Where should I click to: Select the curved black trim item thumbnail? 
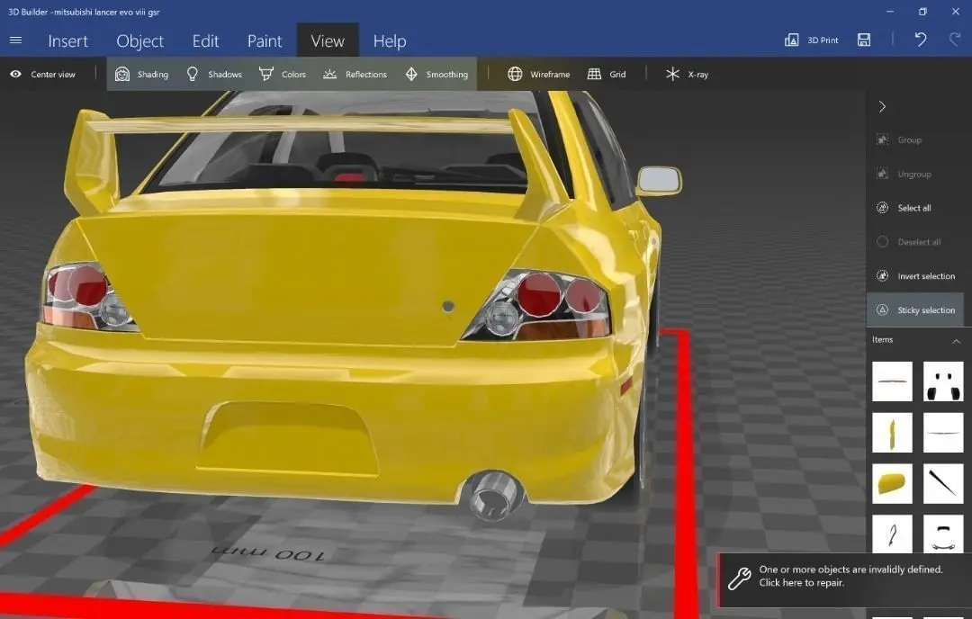tap(892, 534)
